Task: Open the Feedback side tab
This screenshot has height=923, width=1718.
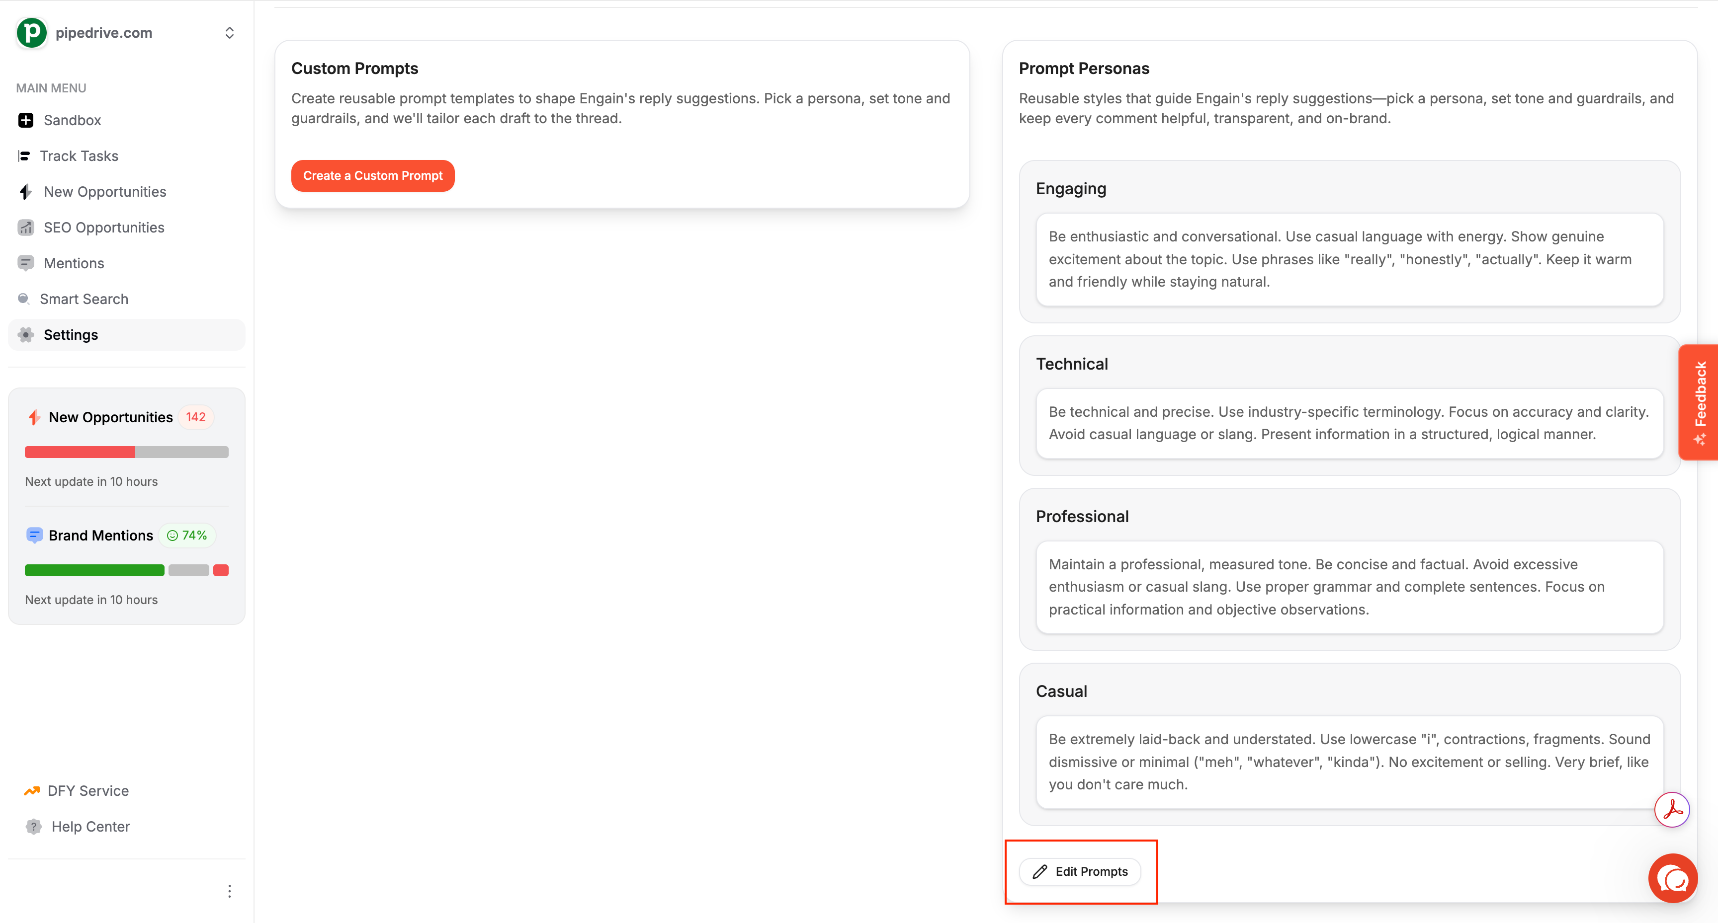Action: 1699,402
